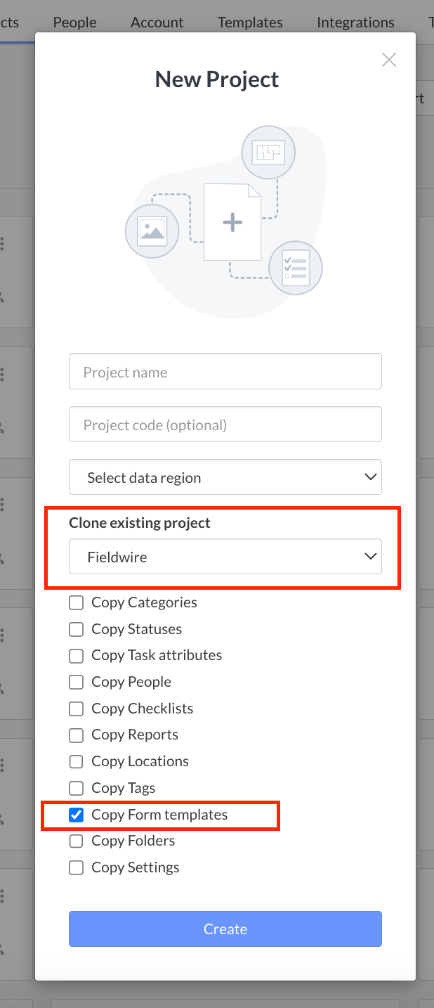Switch to the People tab

(74, 22)
